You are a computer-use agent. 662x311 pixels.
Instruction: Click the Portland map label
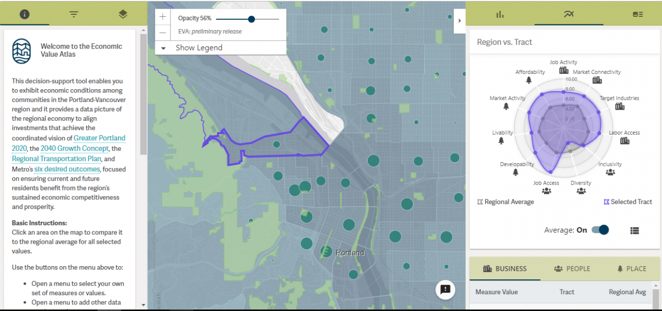pyautogui.click(x=350, y=253)
